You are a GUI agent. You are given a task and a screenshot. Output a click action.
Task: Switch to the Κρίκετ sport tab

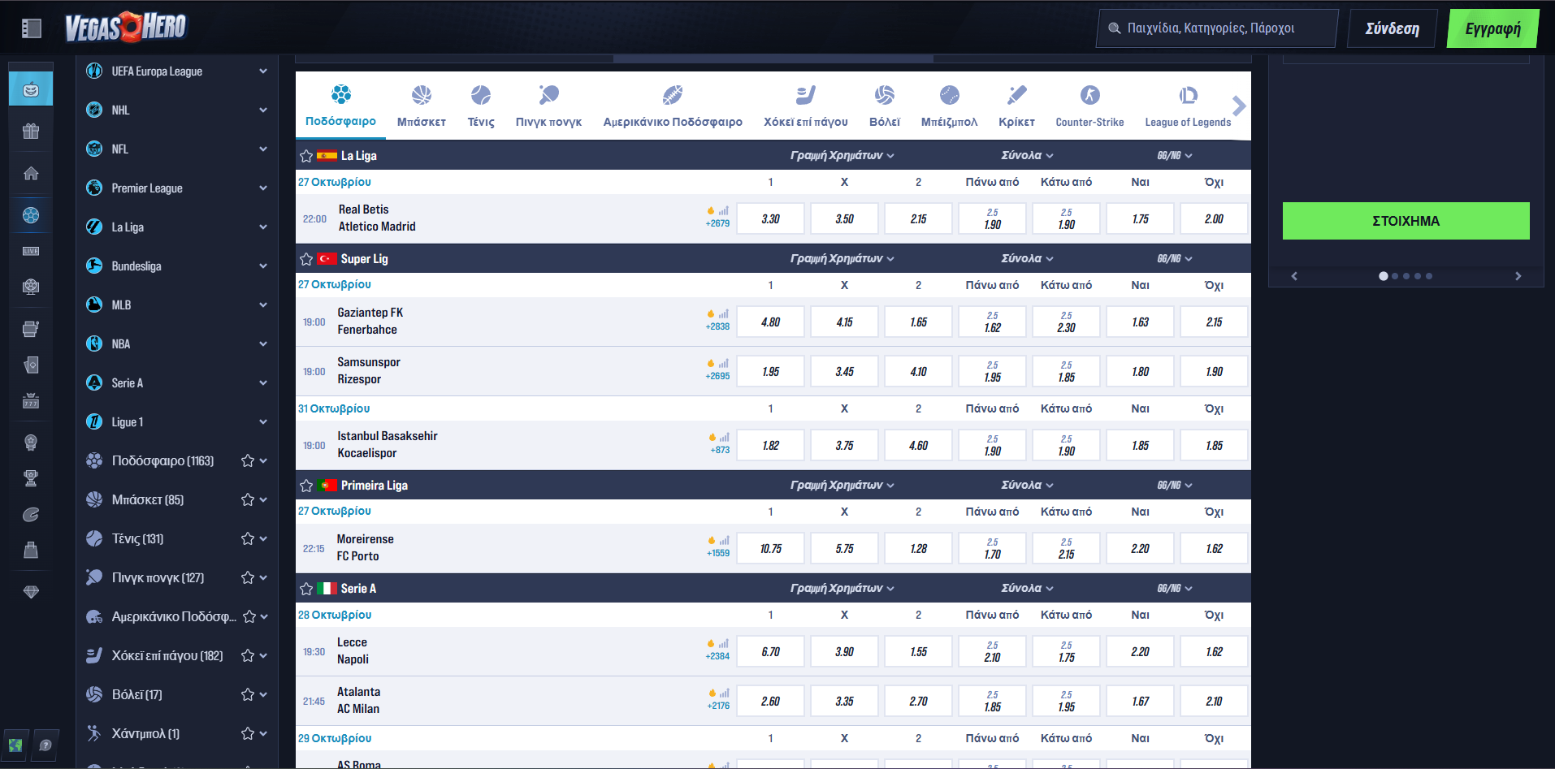[x=1016, y=104]
